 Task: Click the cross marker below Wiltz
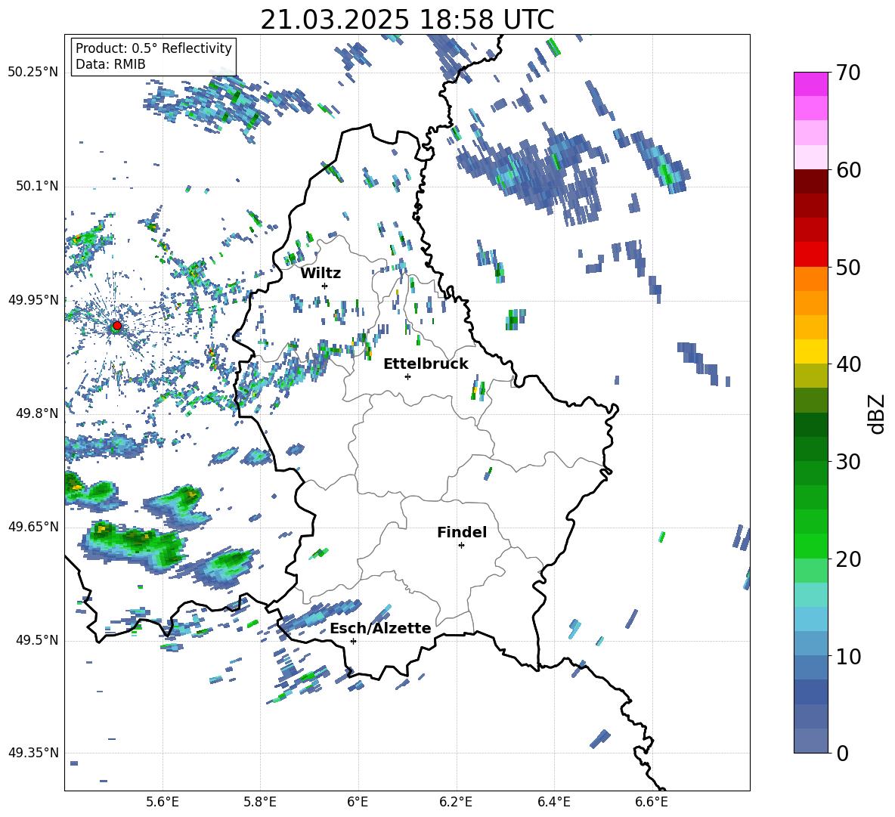click(x=325, y=286)
